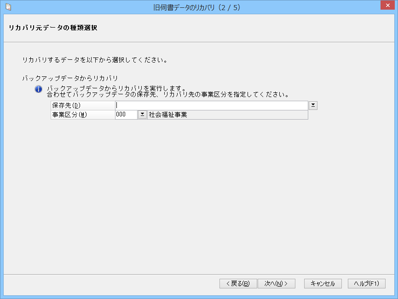Select the 事業区分 code field showing 000

point(126,115)
